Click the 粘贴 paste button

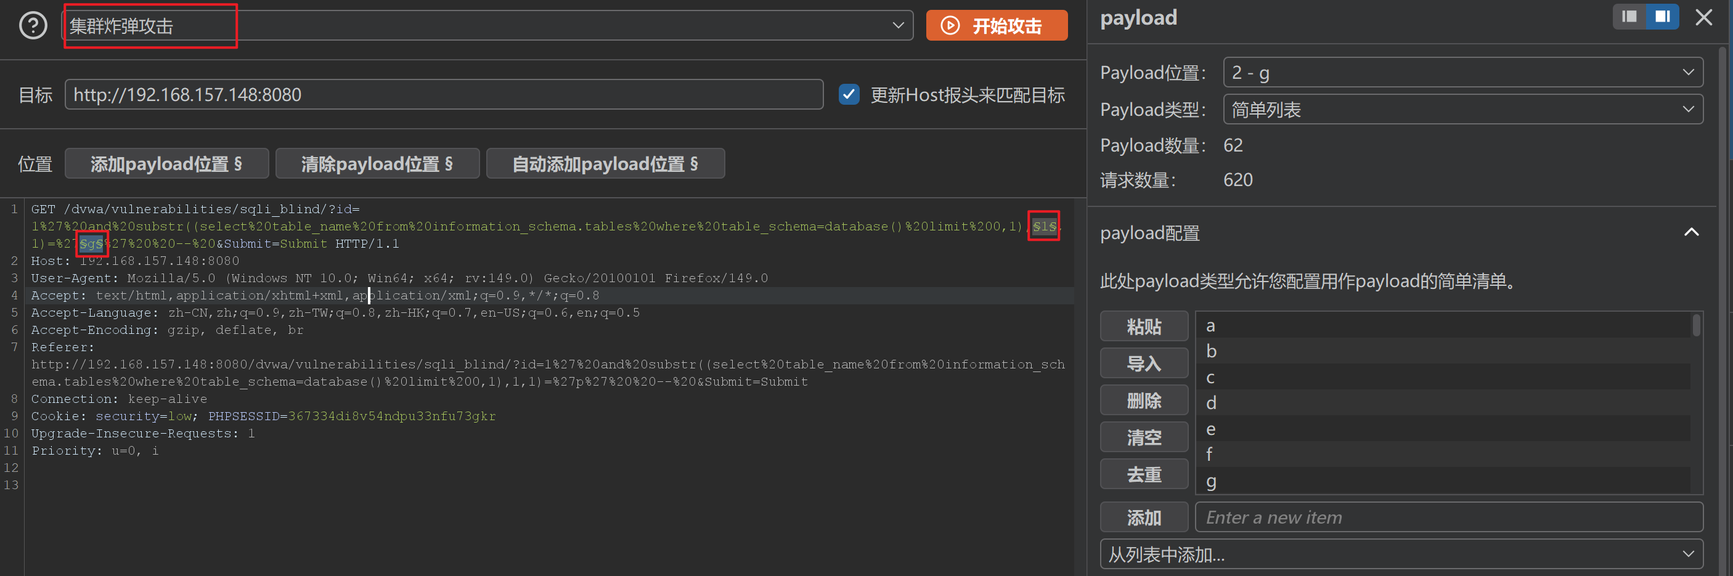[1144, 327]
